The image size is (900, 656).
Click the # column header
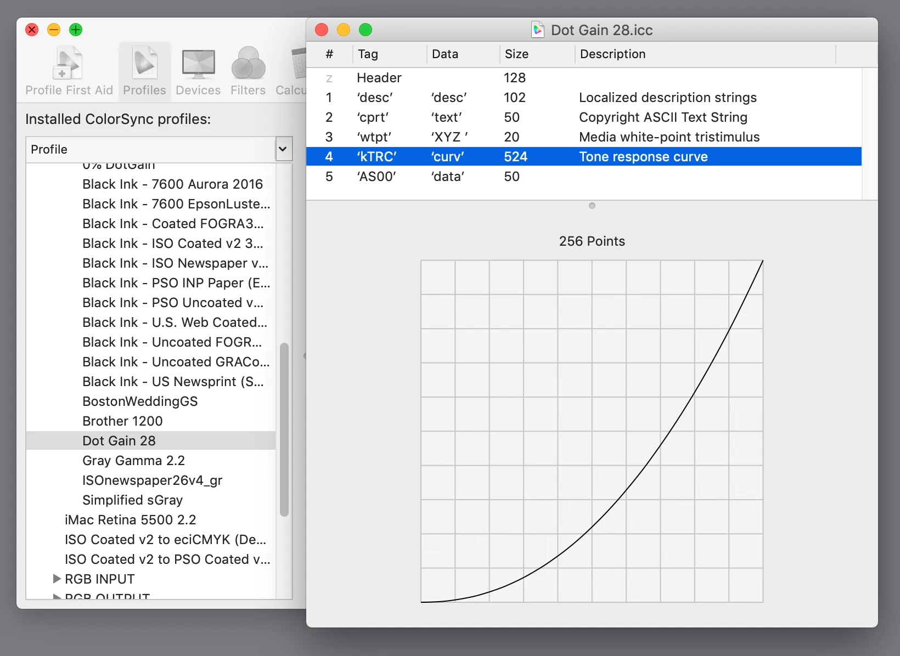329,54
